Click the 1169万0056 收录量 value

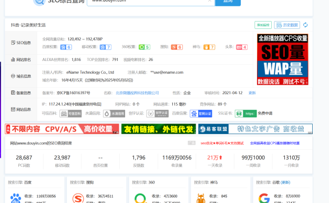point(177,158)
